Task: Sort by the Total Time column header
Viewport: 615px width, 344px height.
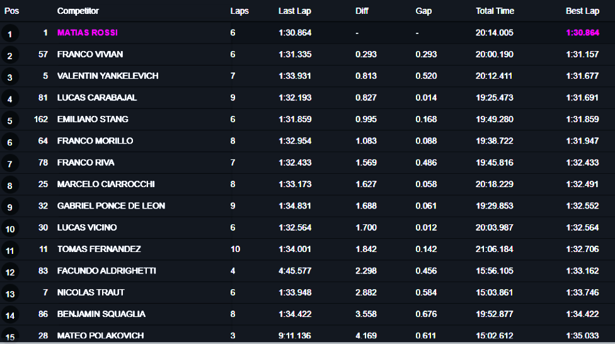Action: tap(495, 11)
